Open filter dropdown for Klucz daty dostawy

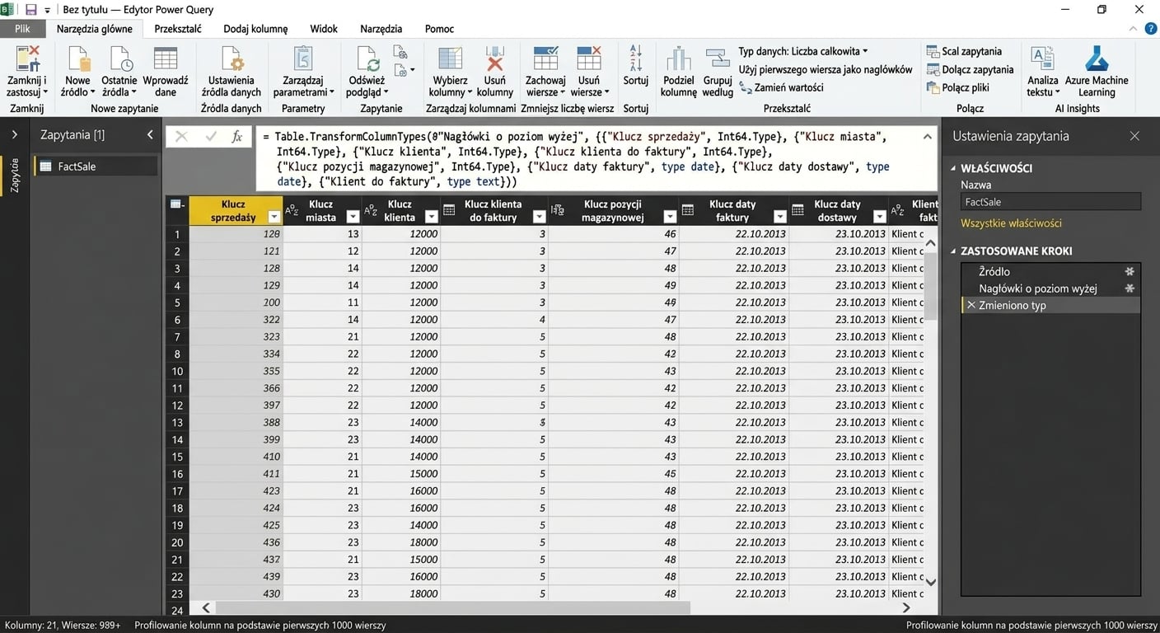(879, 217)
